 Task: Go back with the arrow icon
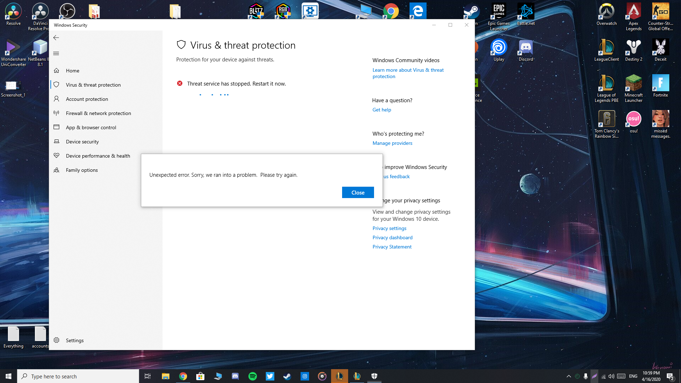tap(56, 38)
